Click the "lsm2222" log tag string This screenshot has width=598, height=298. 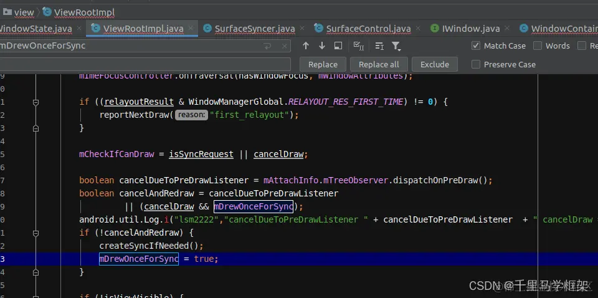click(198, 220)
